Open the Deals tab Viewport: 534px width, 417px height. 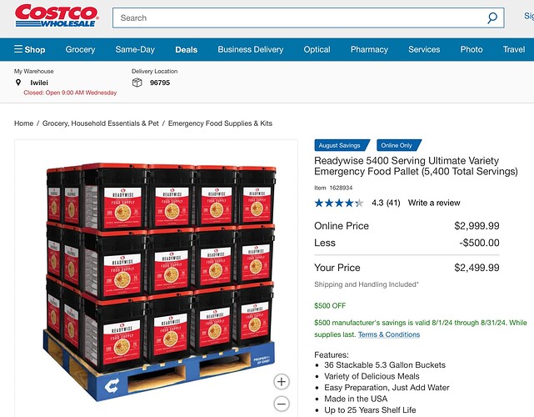pos(187,50)
